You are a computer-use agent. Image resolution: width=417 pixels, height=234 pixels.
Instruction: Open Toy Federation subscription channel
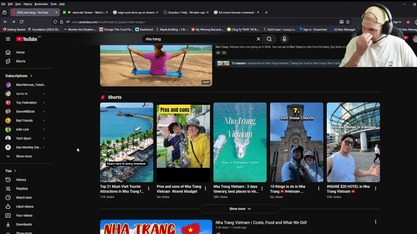click(x=26, y=103)
